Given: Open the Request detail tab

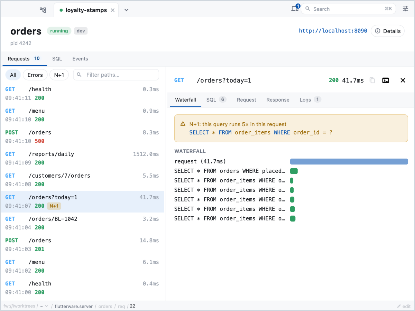Looking at the screenshot, I should (247, 100).
